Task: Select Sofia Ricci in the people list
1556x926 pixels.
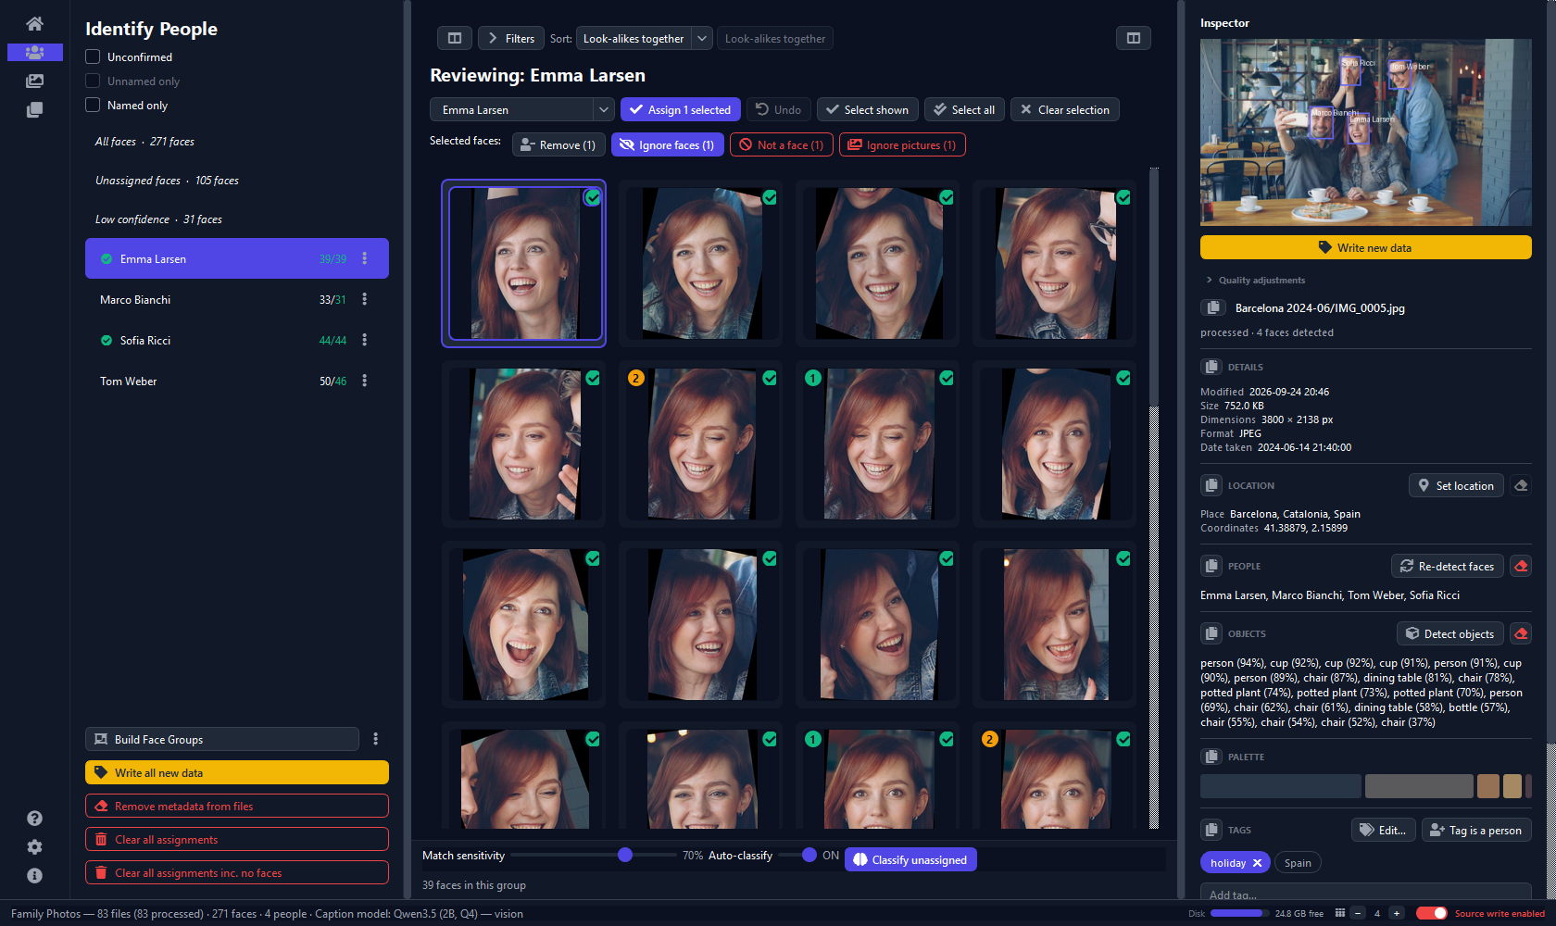Action: coord(237,340)
